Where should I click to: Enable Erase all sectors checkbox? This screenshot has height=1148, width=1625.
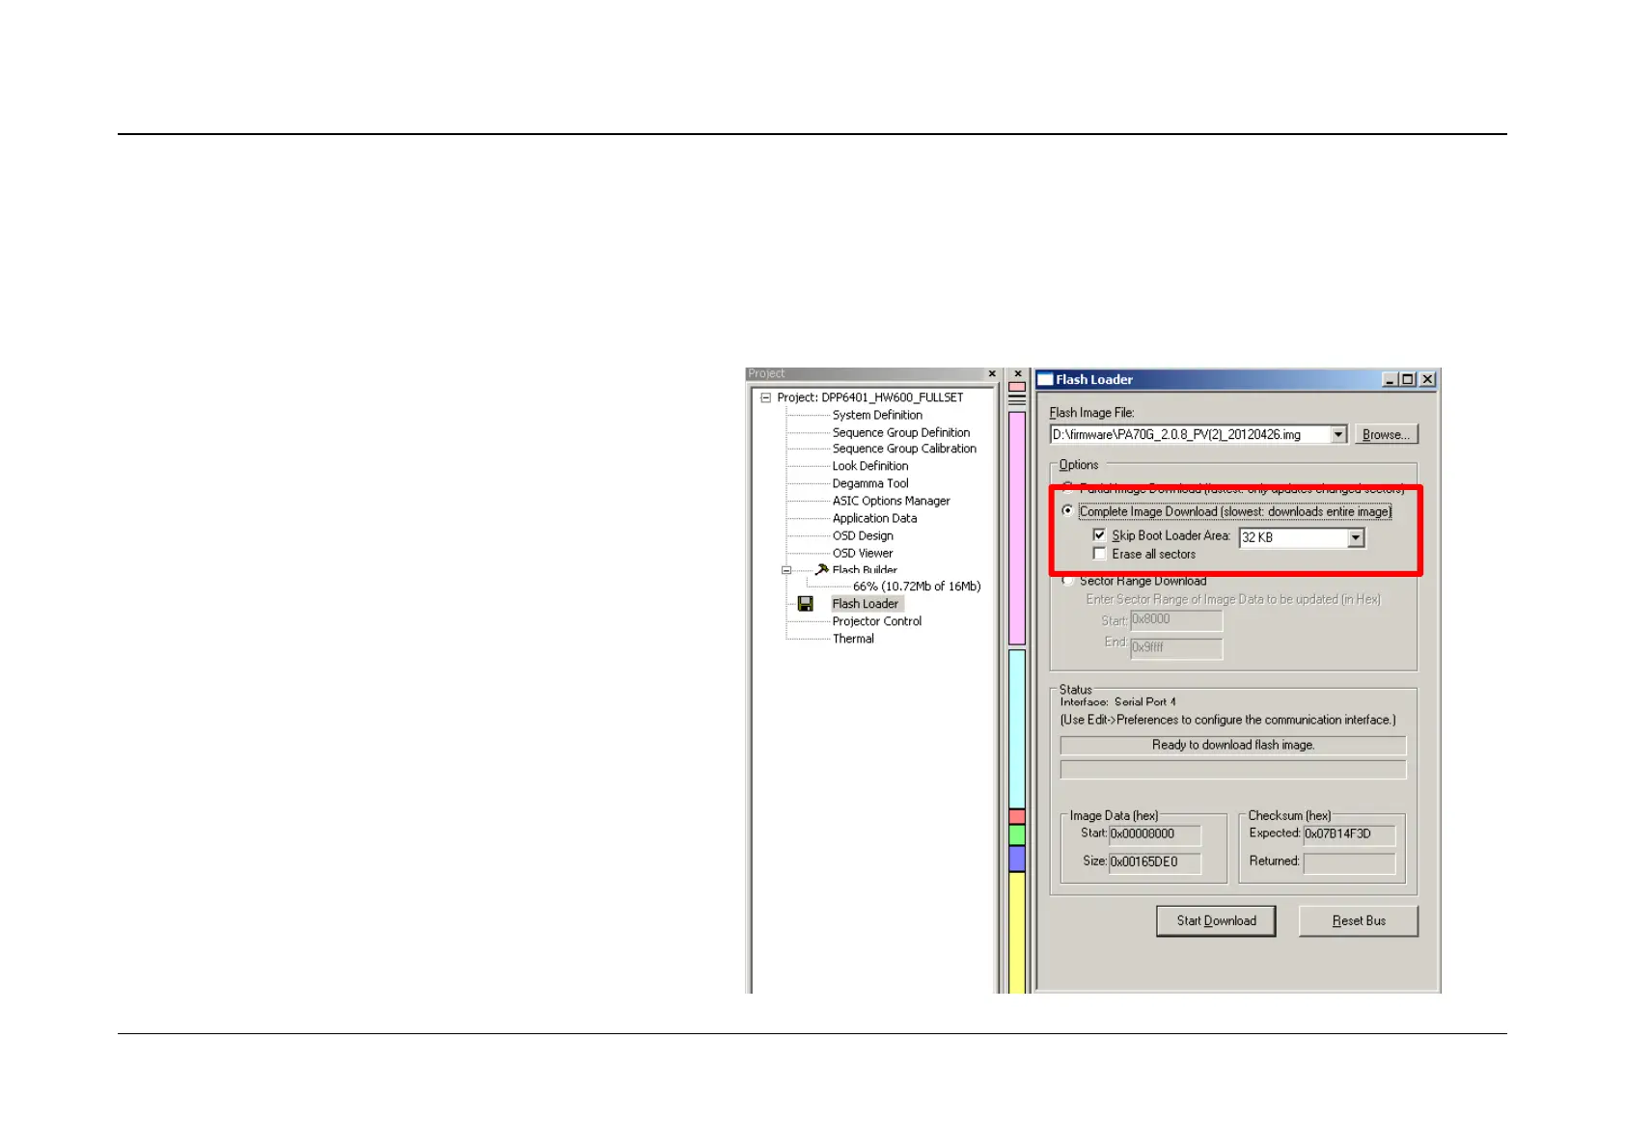[1099, 554]
